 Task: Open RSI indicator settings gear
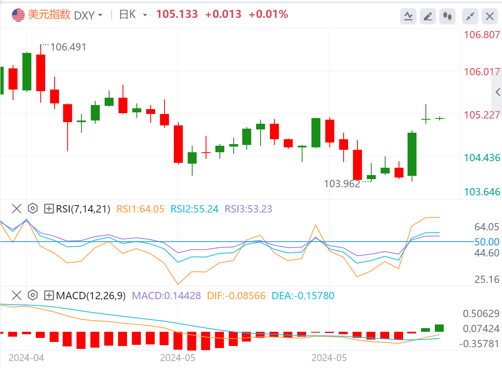[33, 209]
